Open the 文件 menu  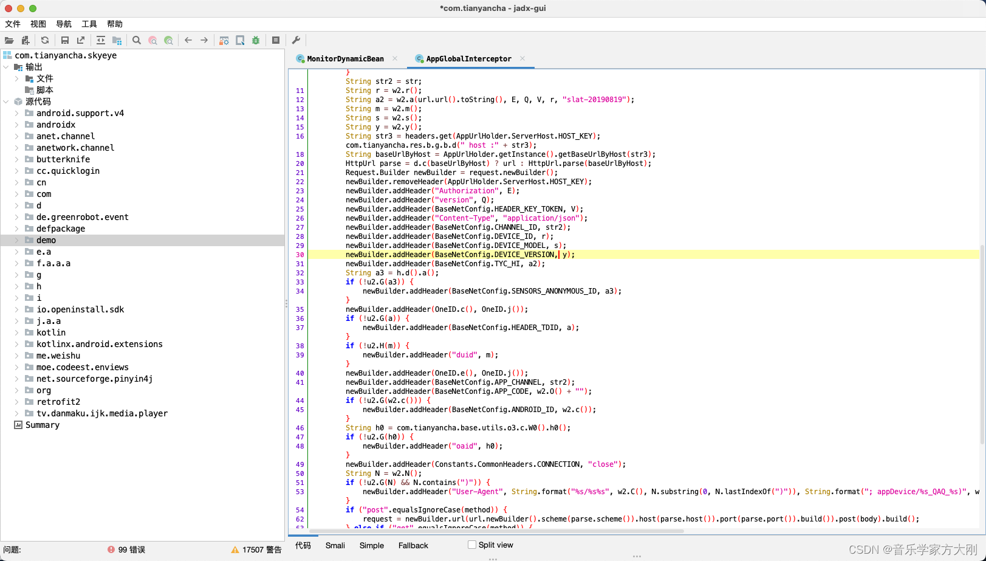(x=13, y=24)
